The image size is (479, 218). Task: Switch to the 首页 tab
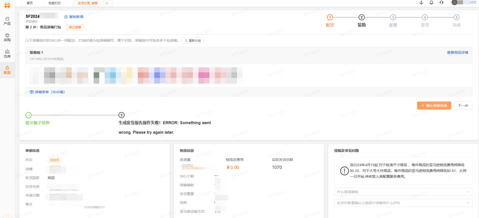(x=29, y=3)
